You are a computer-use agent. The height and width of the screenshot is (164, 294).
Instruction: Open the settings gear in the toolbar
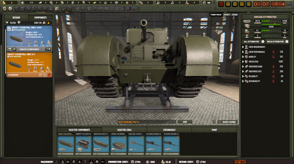coord(5,9)
